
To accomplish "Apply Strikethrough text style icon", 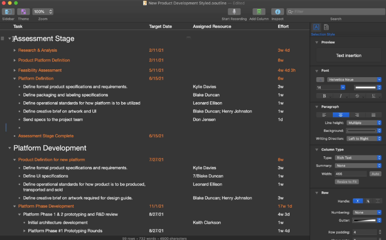I will click(x=357, y=96).
